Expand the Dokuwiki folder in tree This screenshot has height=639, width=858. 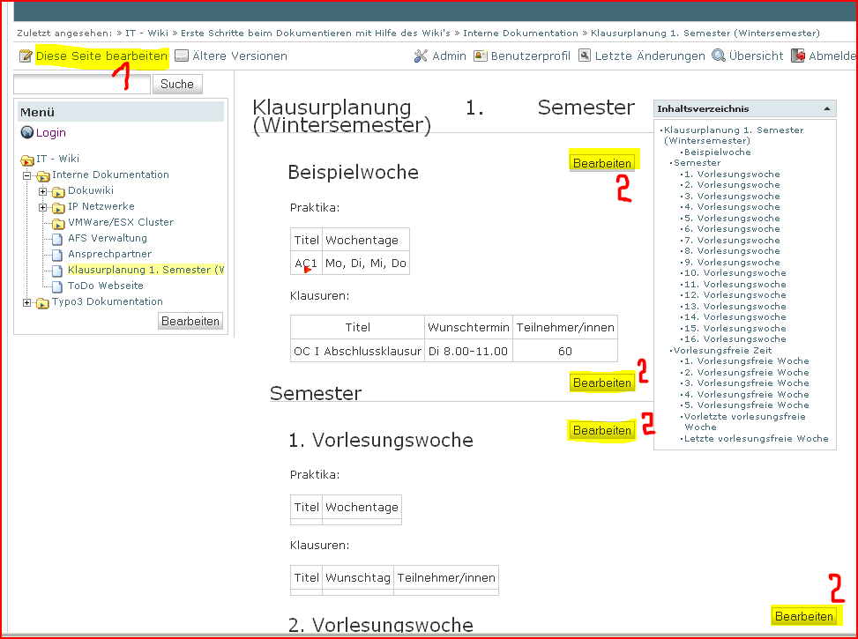point(42,191)
